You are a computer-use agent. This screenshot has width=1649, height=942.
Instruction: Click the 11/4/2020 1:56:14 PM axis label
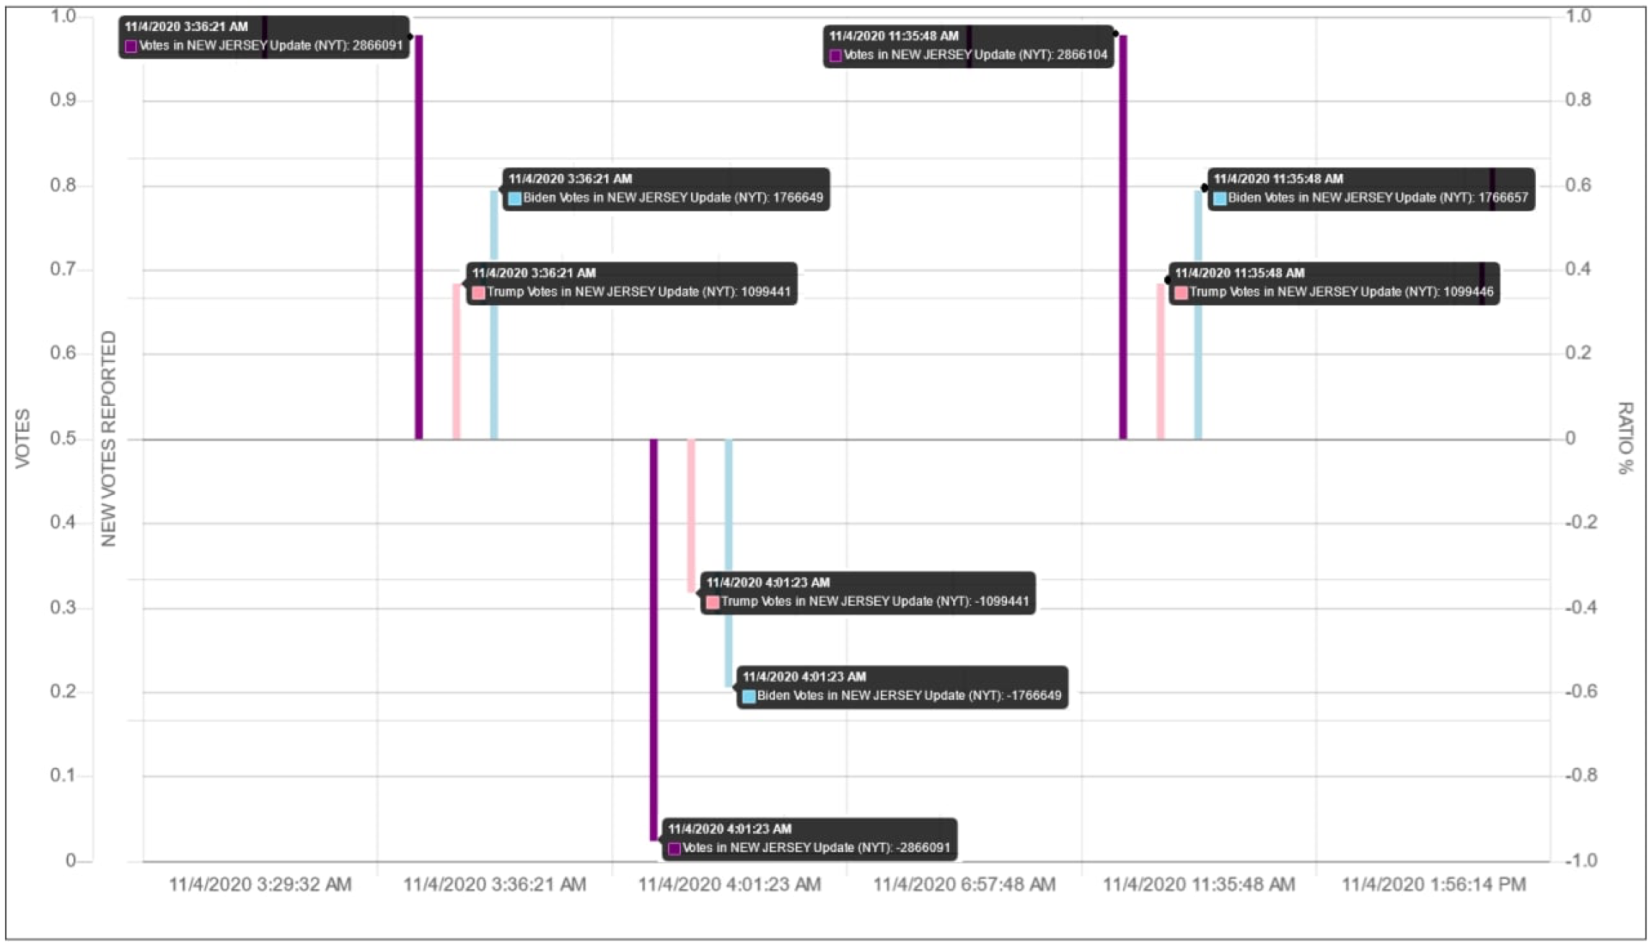coord(1433,884)
